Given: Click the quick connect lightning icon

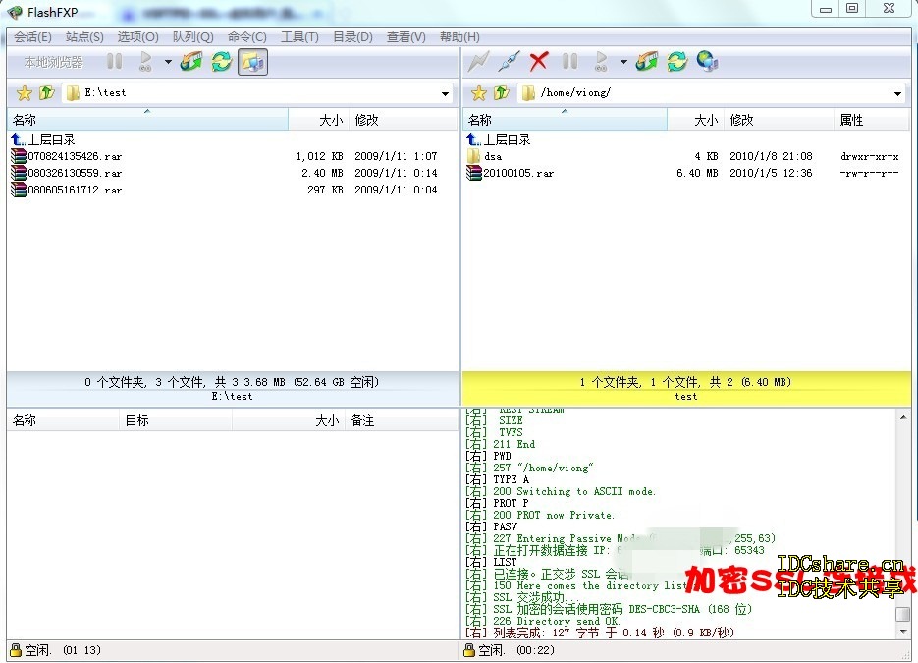Looking at the screenshot, I should 478,62.
